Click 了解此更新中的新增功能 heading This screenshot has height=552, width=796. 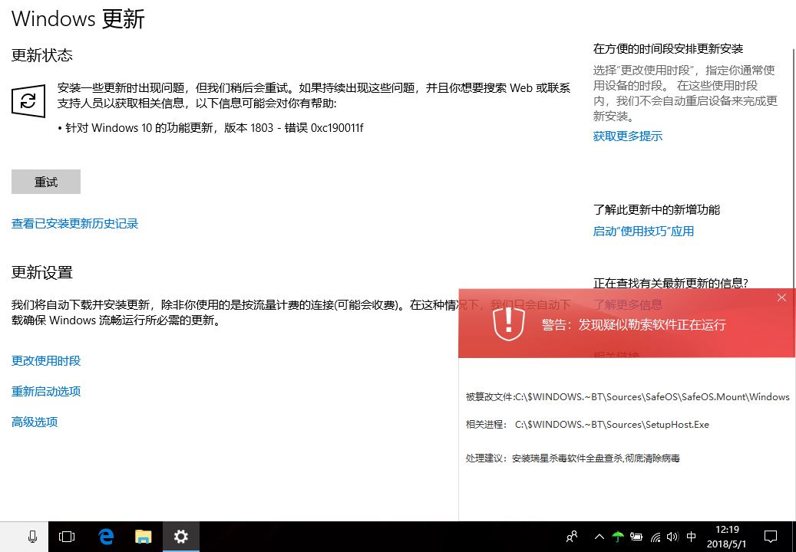pos(656,209)
